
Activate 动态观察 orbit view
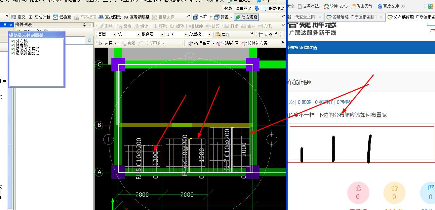(247, 17)
